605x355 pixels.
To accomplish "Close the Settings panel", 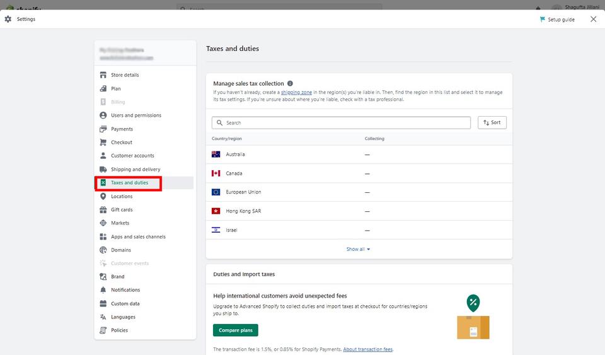I will pyautogui.click(x=594, y=19).
